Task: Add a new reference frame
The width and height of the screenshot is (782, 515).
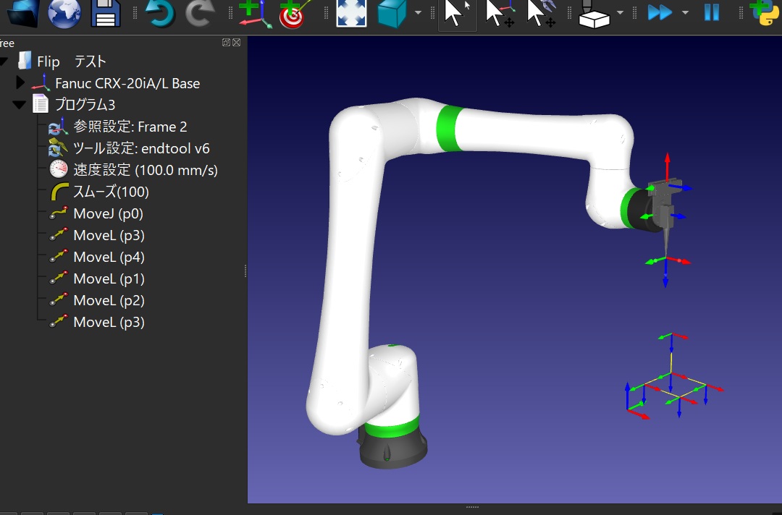Action: coord(254,13)
